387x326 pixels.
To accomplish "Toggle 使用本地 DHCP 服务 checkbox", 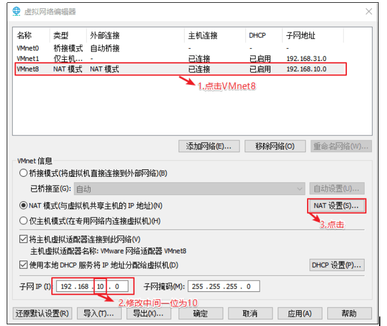I will (23, 265).
